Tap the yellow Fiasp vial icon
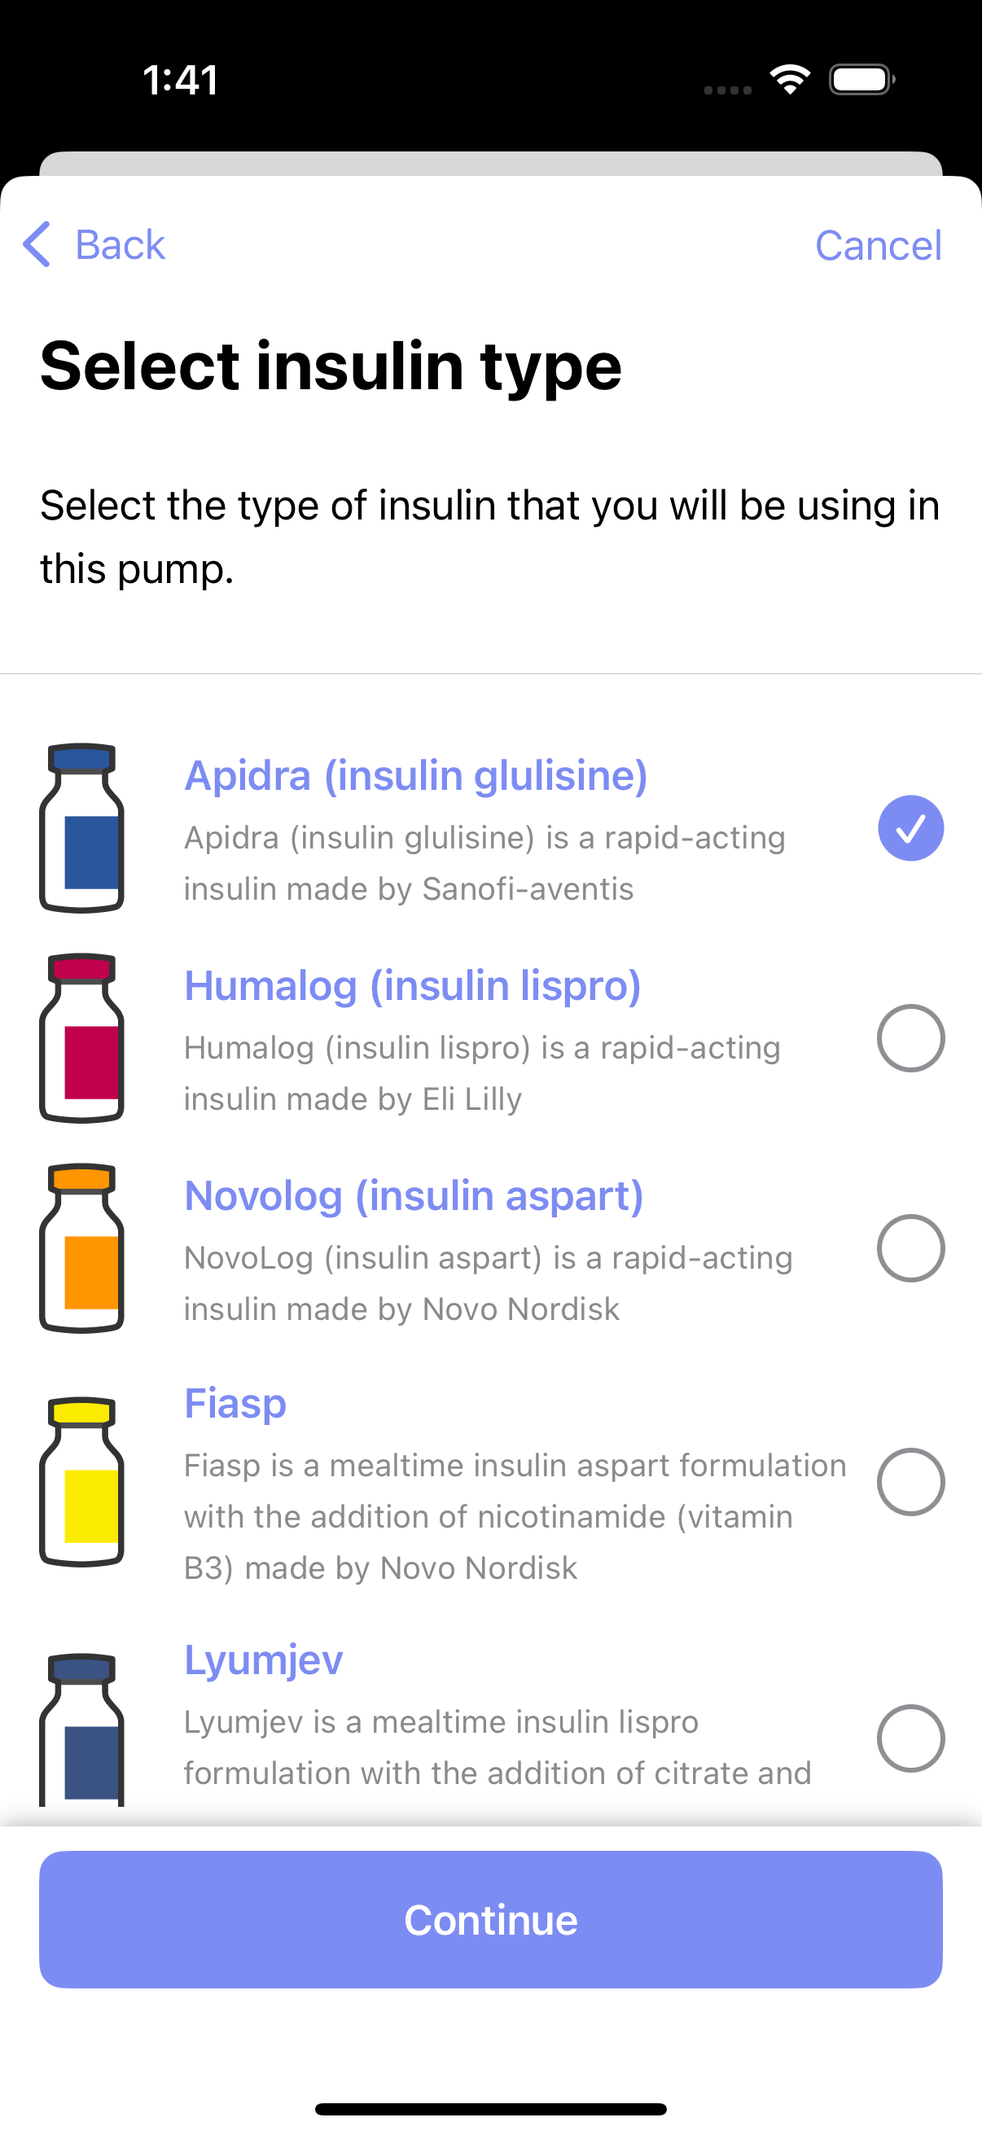 [x=82, y=1481]
